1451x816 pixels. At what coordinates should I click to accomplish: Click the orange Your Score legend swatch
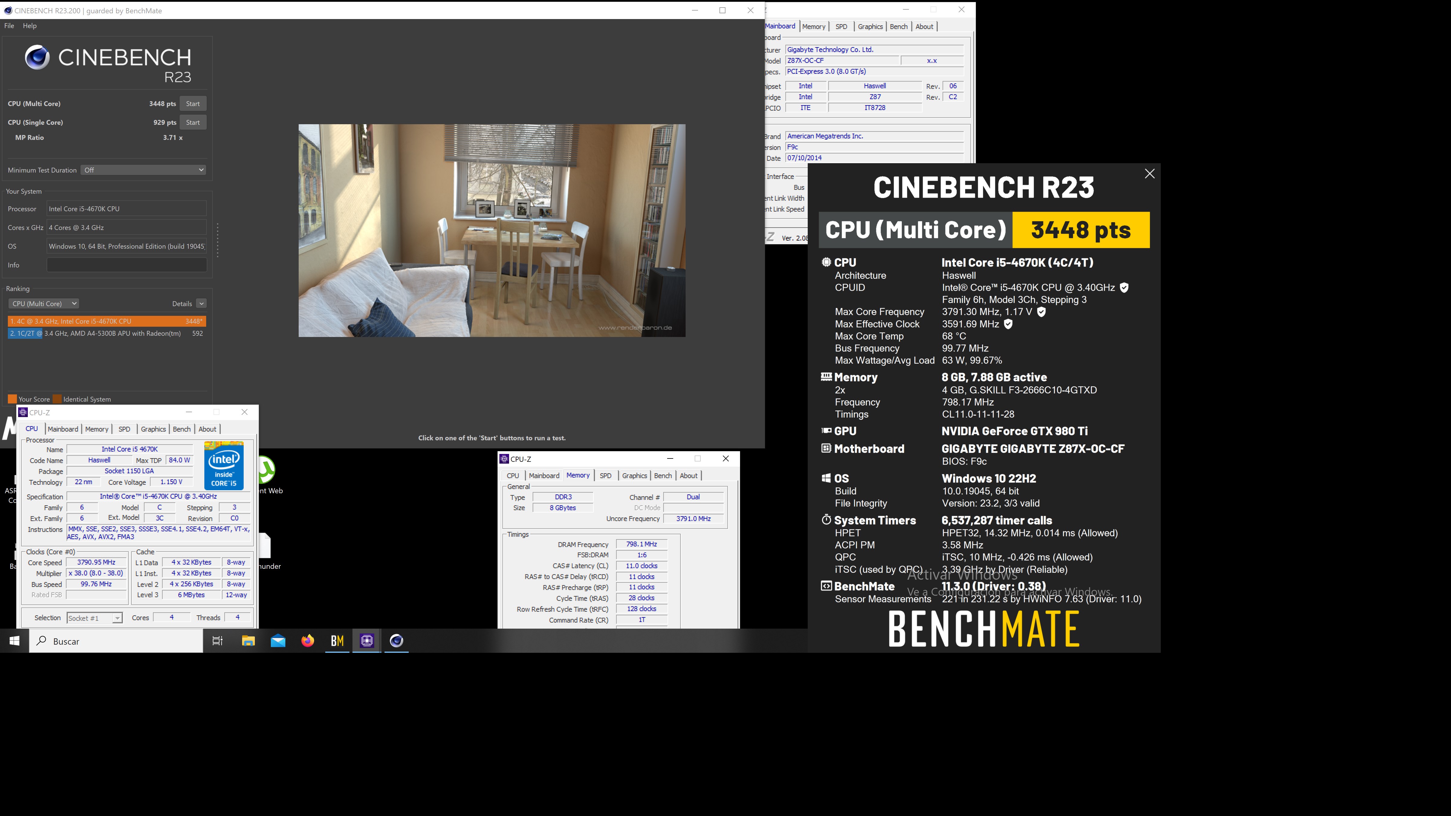click(x=12, y=399)
